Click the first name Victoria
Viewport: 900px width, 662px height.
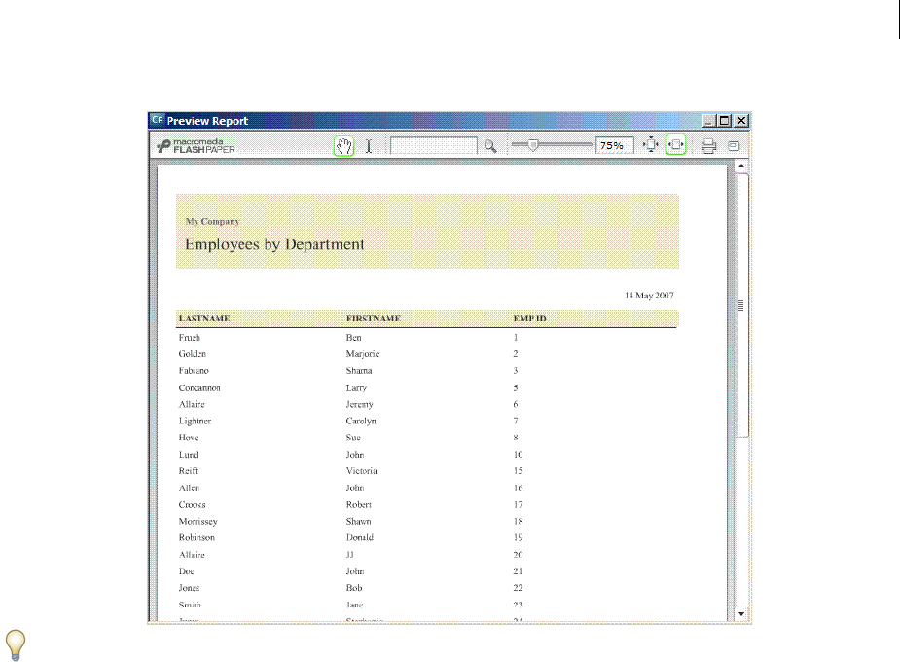pyautogui.click(x=362, y=471)
